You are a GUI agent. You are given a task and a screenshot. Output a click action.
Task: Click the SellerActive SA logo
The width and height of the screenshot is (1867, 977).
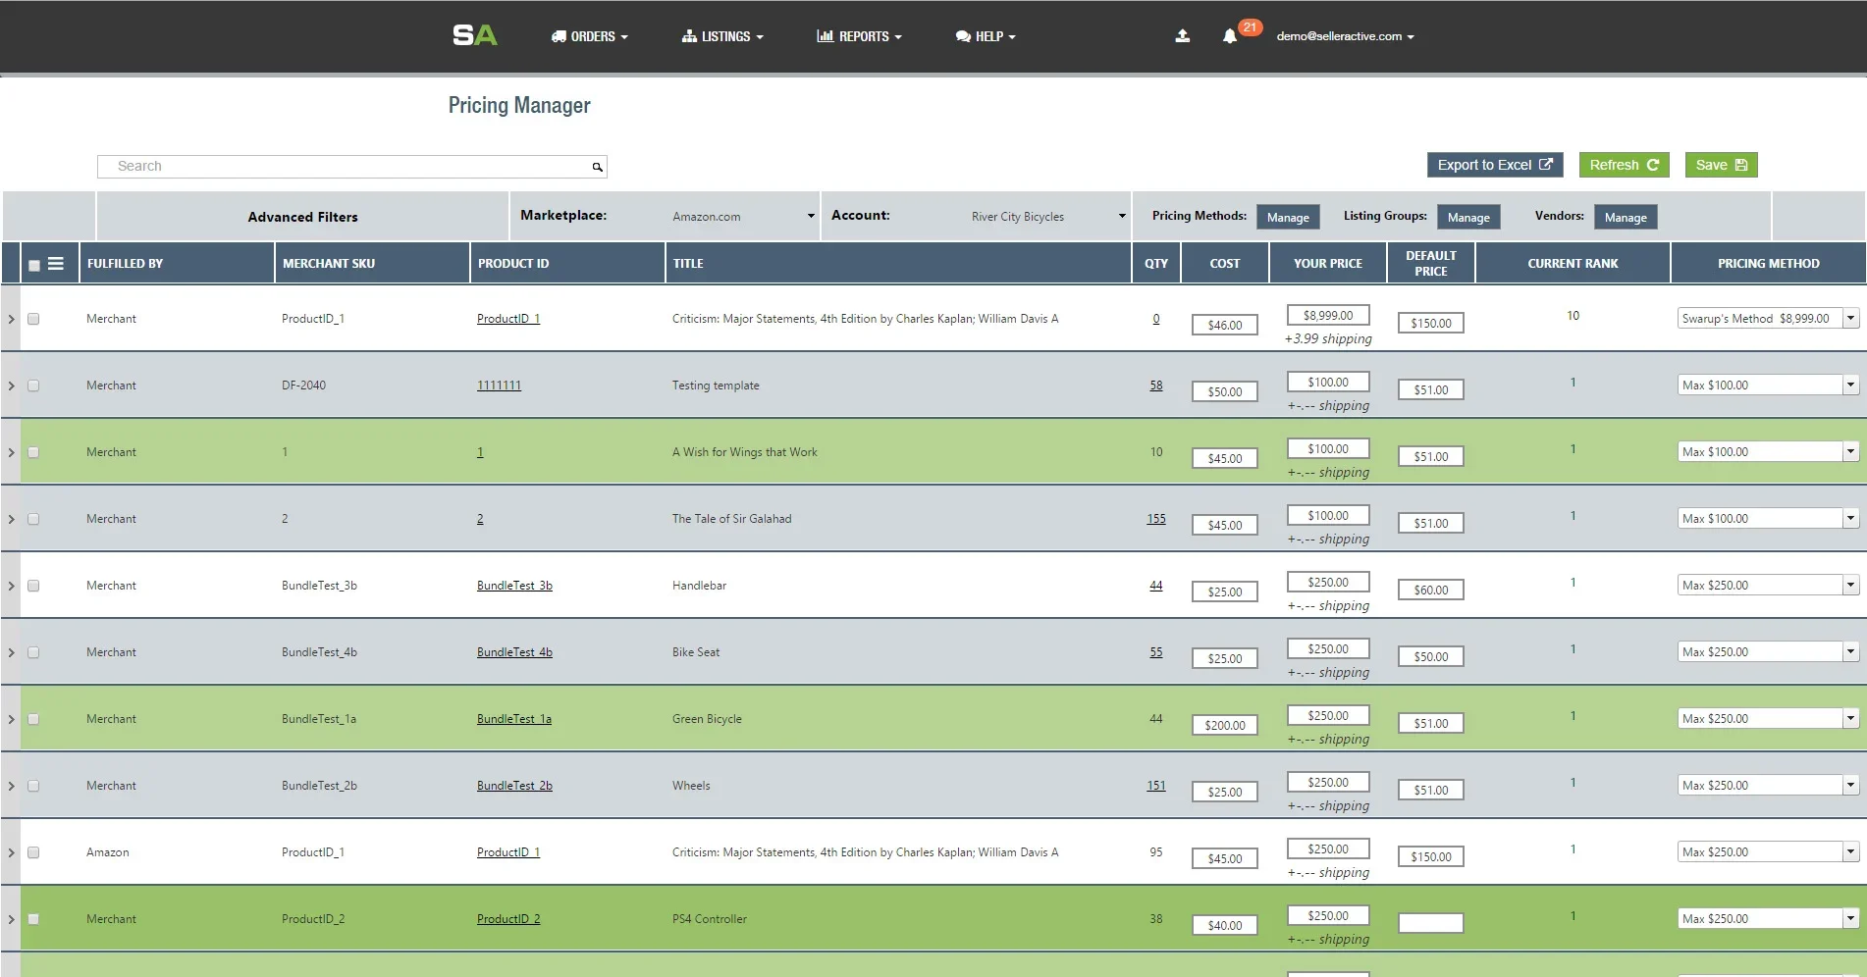pyautogui.click(x=475, y=36)
